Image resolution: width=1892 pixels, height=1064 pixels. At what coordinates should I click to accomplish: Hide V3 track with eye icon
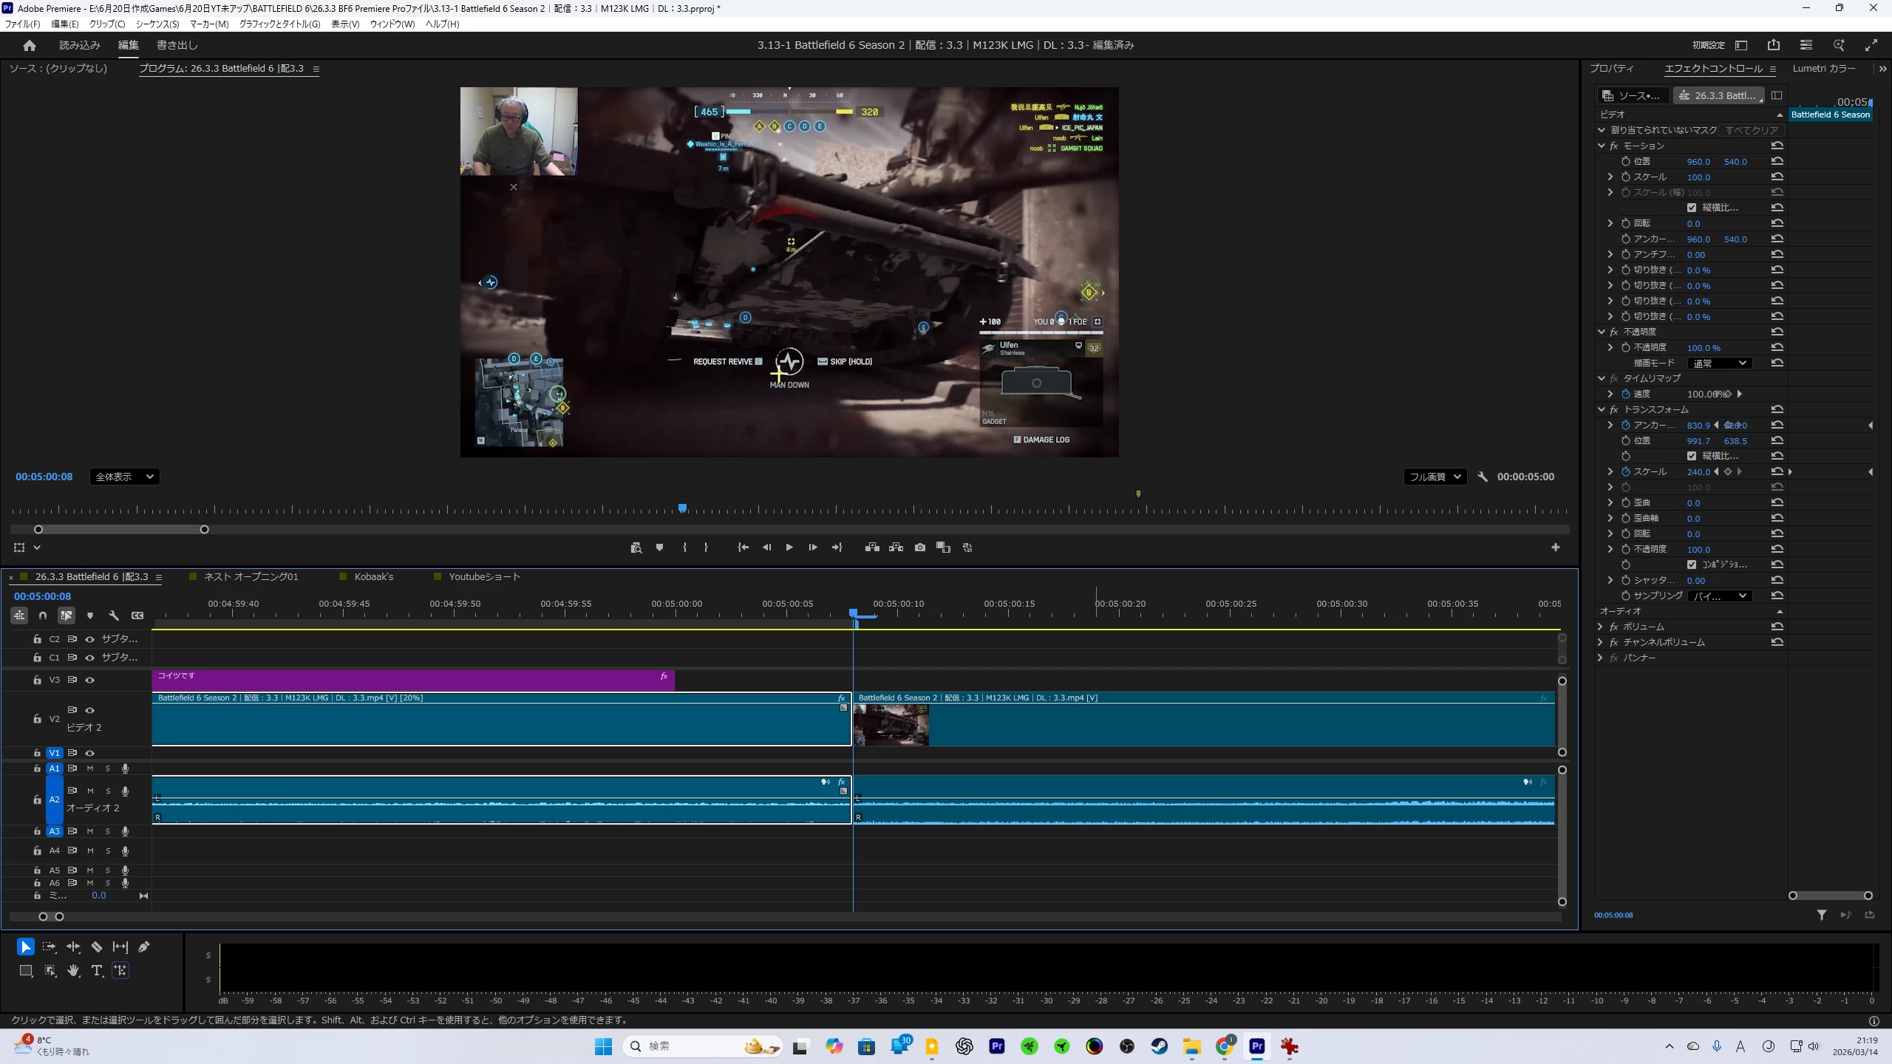(90, 680)
